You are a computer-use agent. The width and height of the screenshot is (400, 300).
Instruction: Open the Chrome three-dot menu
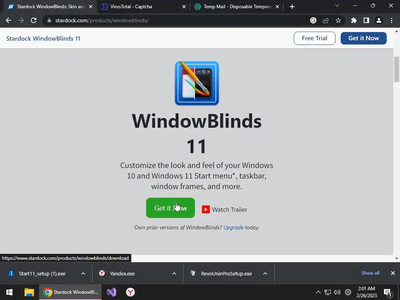point(391,20)
